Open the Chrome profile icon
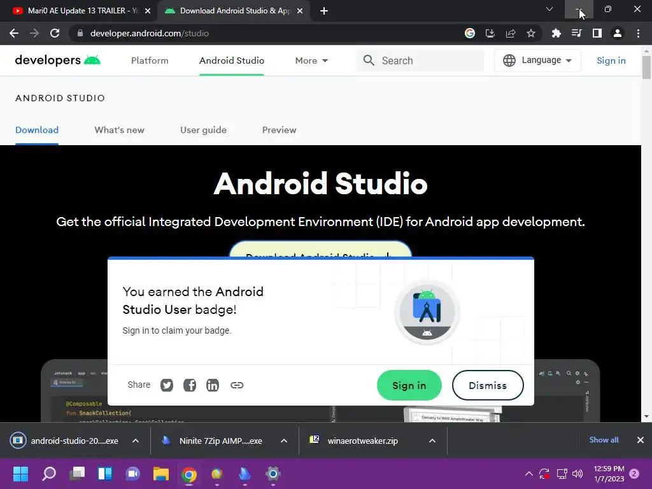The image size is (652, 489). [618, 33]
